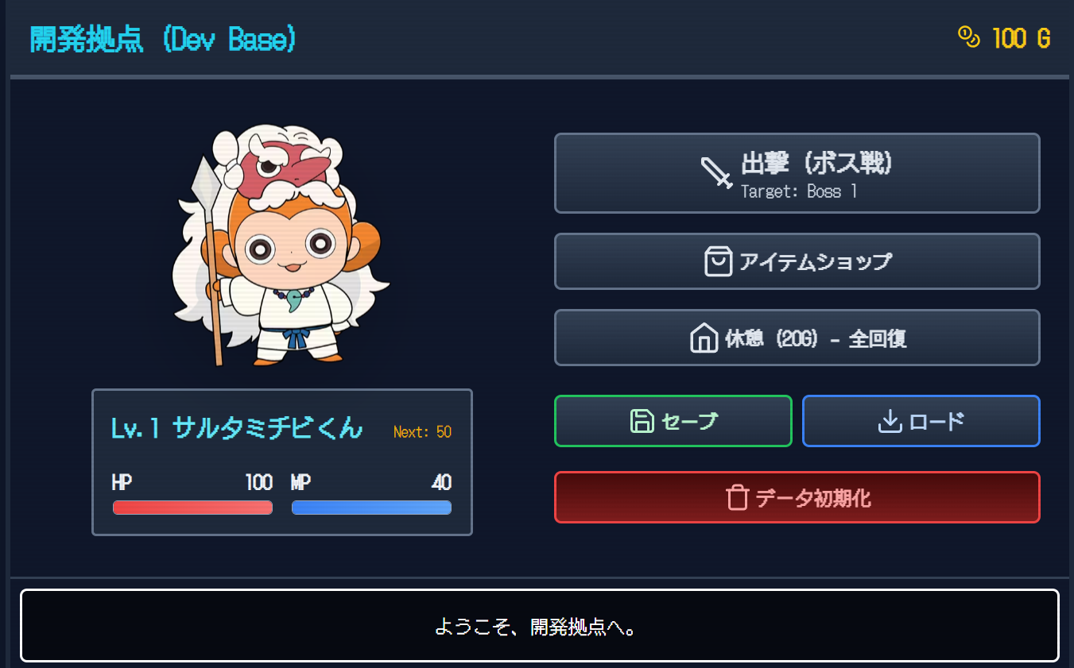Click the Lv.1 サルタミチビくん name label
Screen dimensions: 1074x668
pos(237,429)
